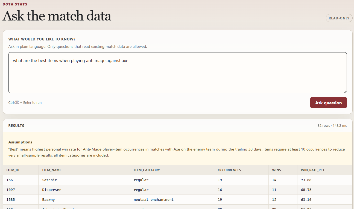354x209 pixels.
Task: Click the textarea resize grip in its corner
Action: point(345,91)
